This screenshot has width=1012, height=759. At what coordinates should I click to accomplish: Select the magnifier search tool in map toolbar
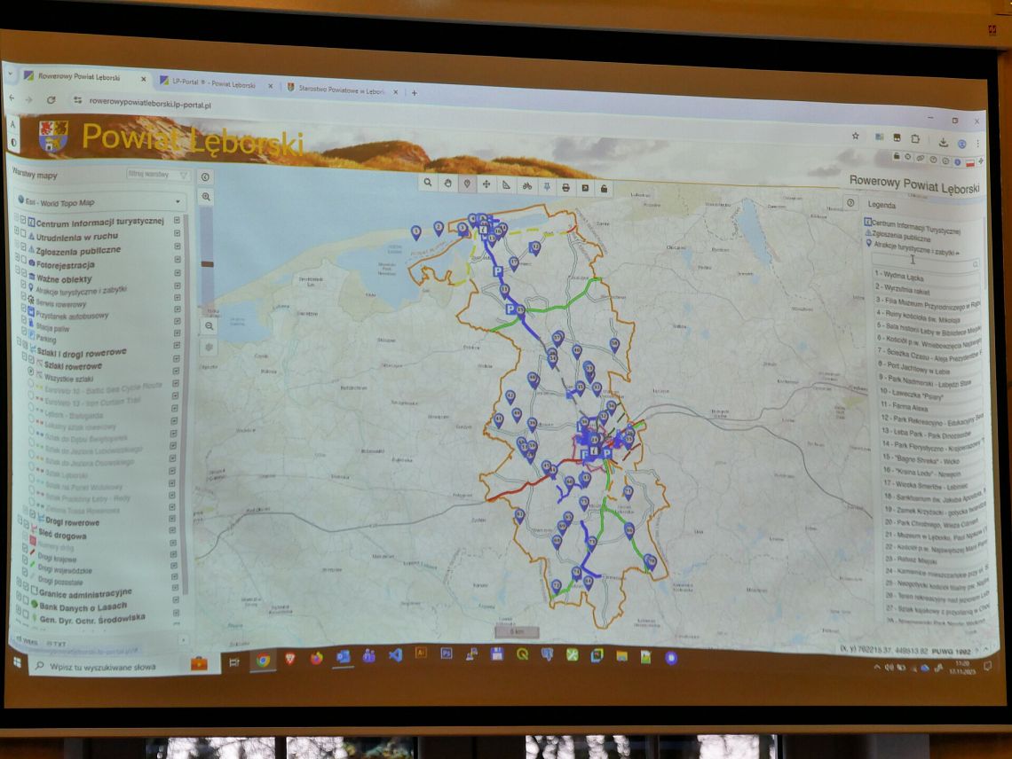(x=428, y=183)
